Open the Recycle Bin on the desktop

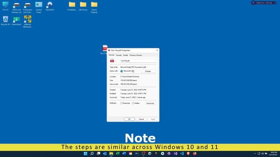pyautogui.click(x=5, y=20)
